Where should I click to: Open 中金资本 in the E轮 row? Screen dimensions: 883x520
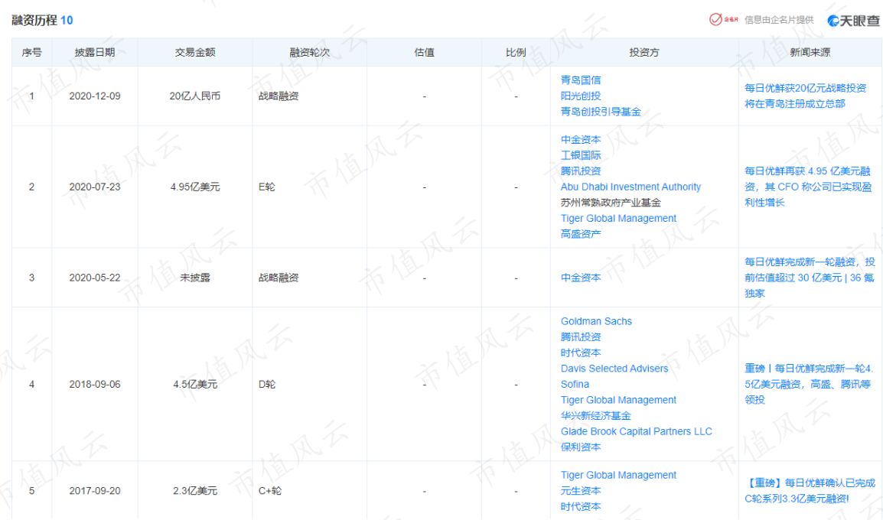(581, 140)
